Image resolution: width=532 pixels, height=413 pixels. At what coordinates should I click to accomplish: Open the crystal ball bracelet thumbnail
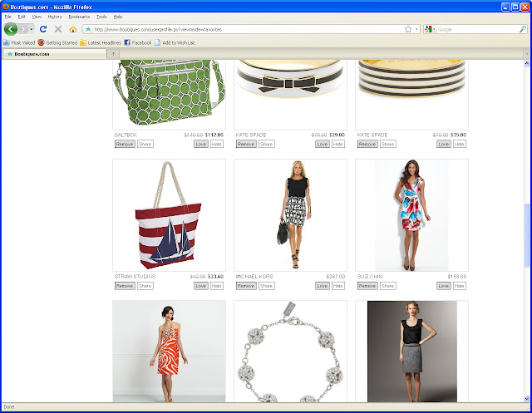pyautogui.click(x=290, y=351)
